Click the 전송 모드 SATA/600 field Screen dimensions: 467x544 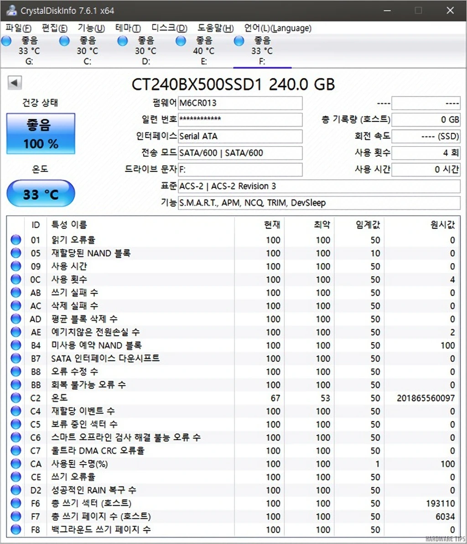coord(240,153)
